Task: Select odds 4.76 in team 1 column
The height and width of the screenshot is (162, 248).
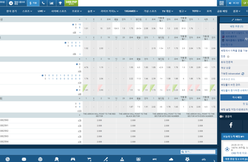Action: [86, 67]
